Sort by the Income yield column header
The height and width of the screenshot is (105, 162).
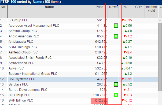tap(152, 11)
